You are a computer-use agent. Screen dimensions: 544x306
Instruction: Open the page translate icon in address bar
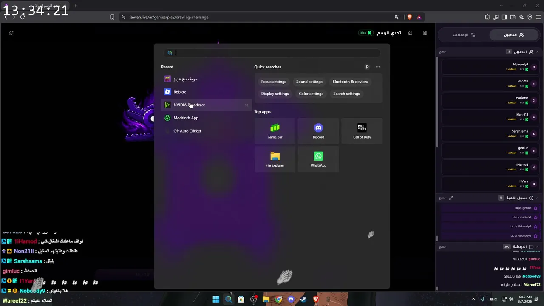pos(397,17)
